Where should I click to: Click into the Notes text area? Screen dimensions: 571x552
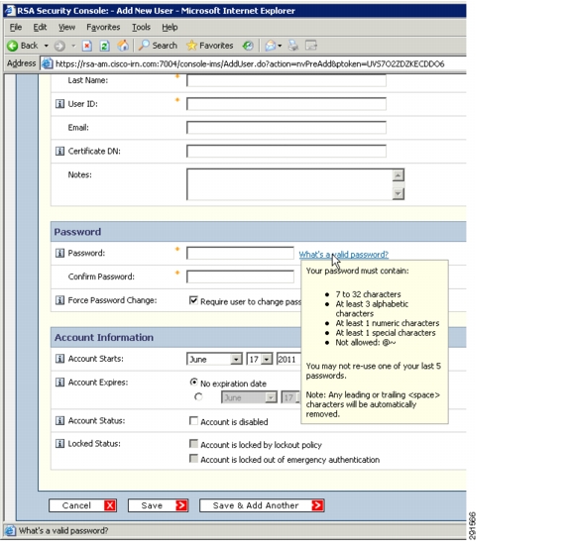(x=289, y=184)
